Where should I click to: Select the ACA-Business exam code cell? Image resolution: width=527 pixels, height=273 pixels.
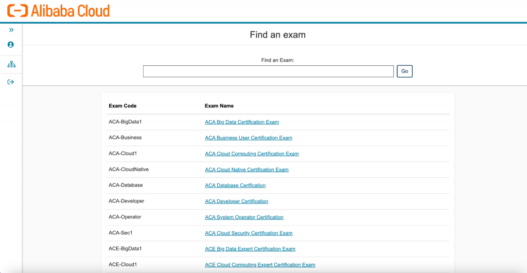coord(125,138)
